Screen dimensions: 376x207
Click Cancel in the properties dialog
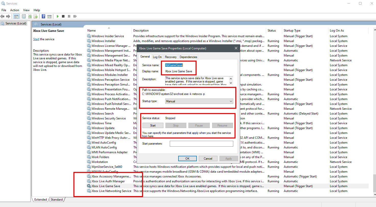208,159
